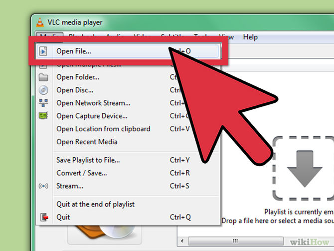Screen dimensions: 334x251
Task: Click the Open Folder icon
Action: (43, 77)
